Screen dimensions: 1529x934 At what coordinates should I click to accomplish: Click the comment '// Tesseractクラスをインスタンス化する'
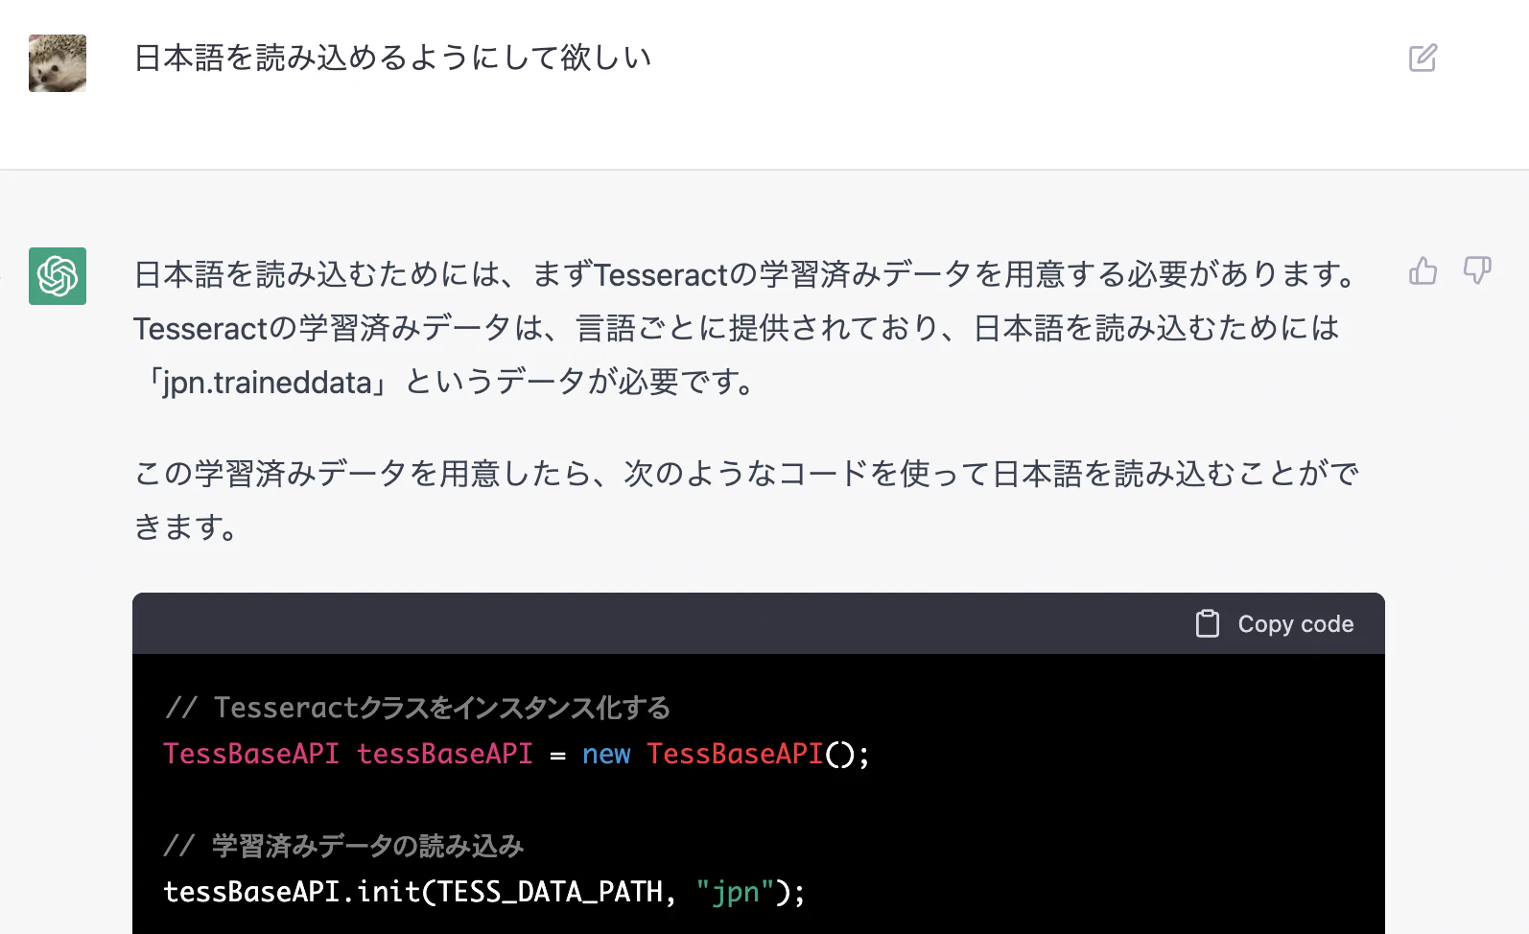[417, 708]
